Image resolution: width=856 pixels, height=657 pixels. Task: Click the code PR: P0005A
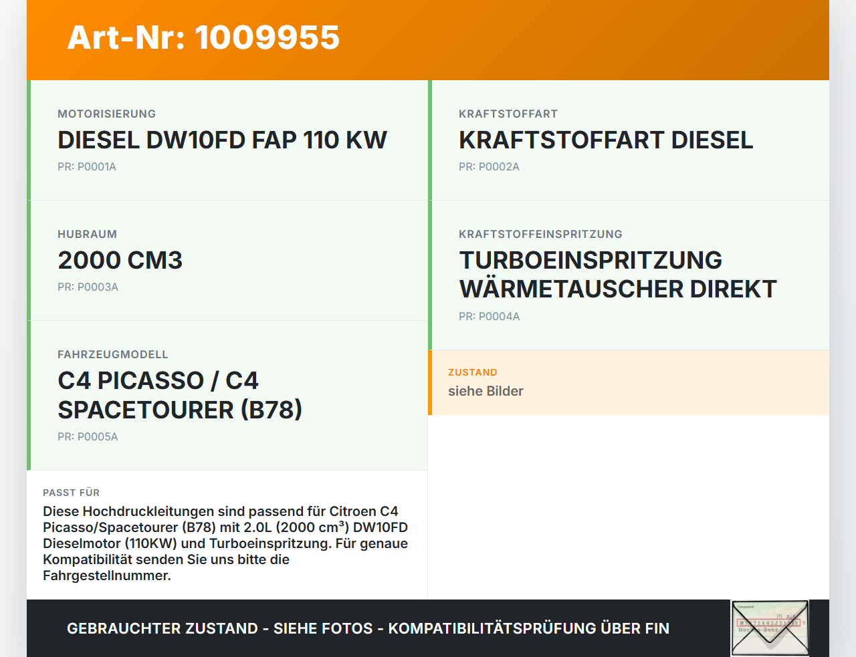(88, 437)
